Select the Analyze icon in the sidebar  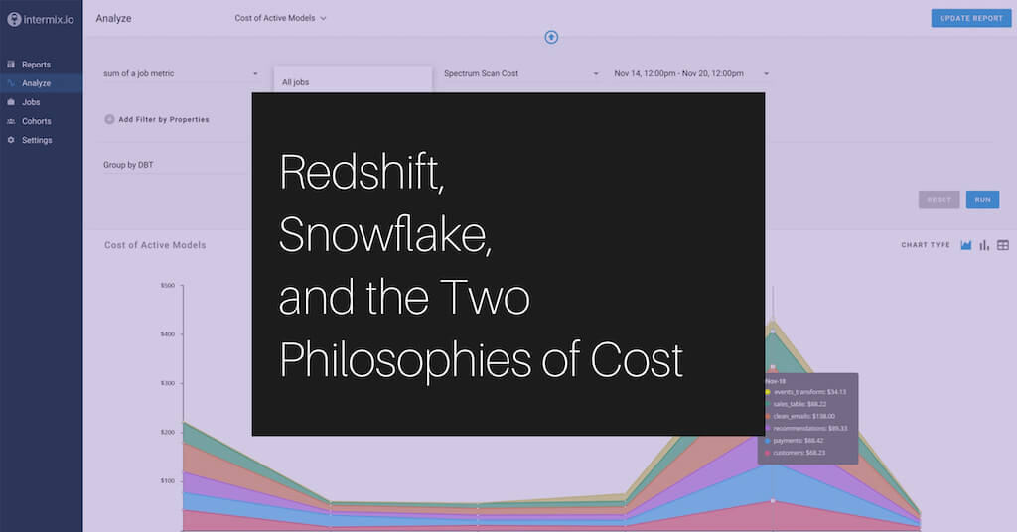[11, 83]
